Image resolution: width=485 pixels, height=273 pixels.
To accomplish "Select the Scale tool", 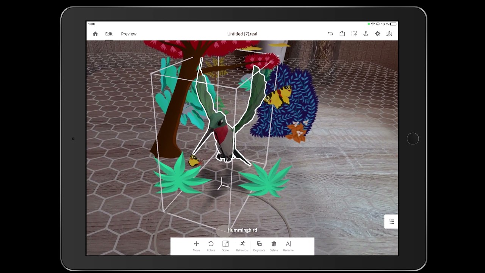I will coord(225,246).
